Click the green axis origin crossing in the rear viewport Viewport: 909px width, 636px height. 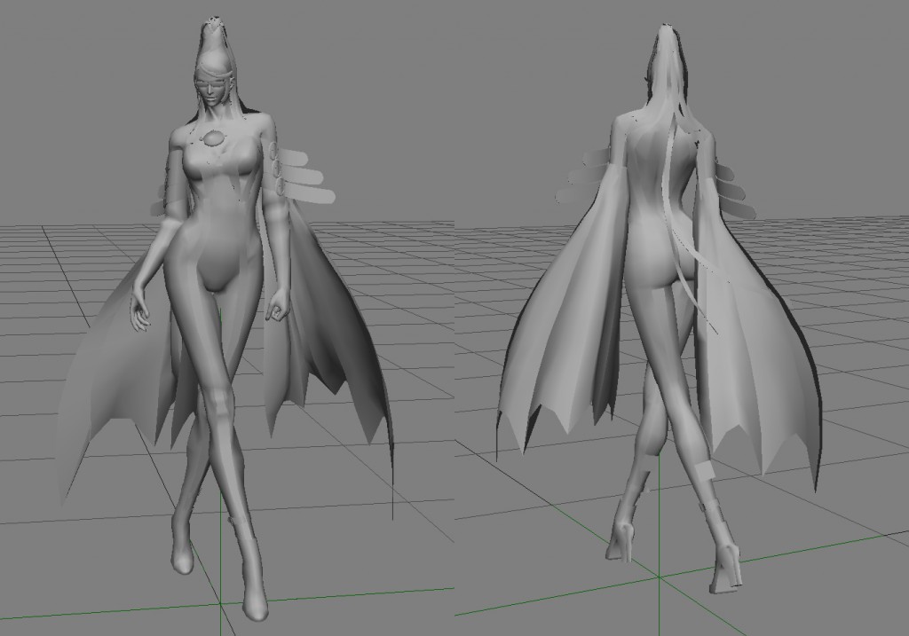(x=660, y=577)
